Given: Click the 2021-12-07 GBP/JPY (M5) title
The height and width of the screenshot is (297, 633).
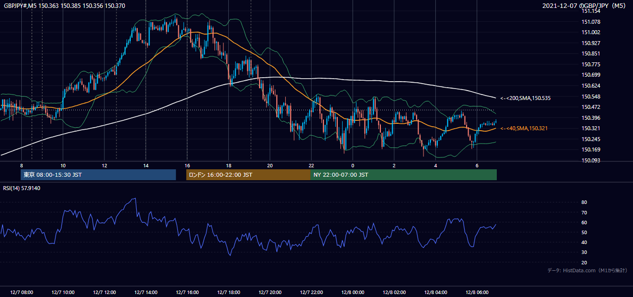Looking at the screenshot, I should tap(584, 5).
